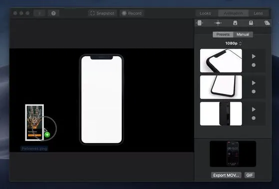
Task: Play the second animation preset
Action: pos(254,83)
